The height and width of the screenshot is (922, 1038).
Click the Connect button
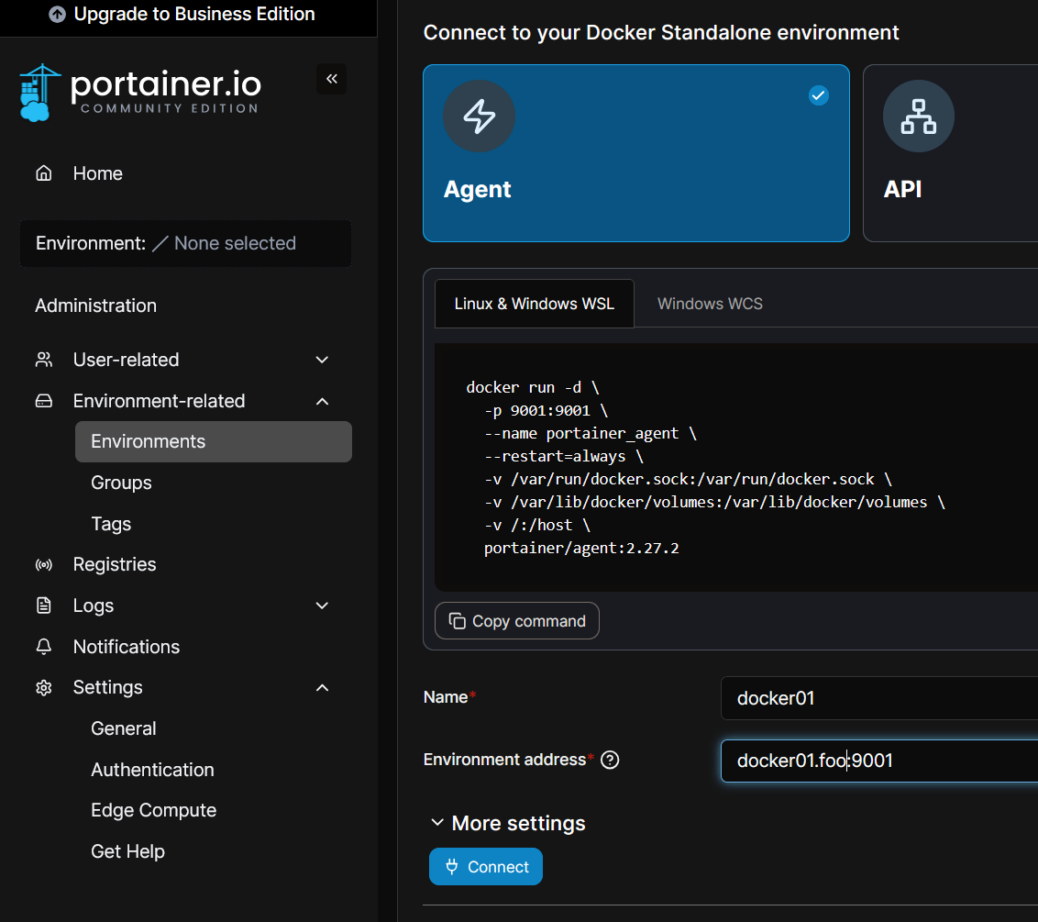[486, 867]
